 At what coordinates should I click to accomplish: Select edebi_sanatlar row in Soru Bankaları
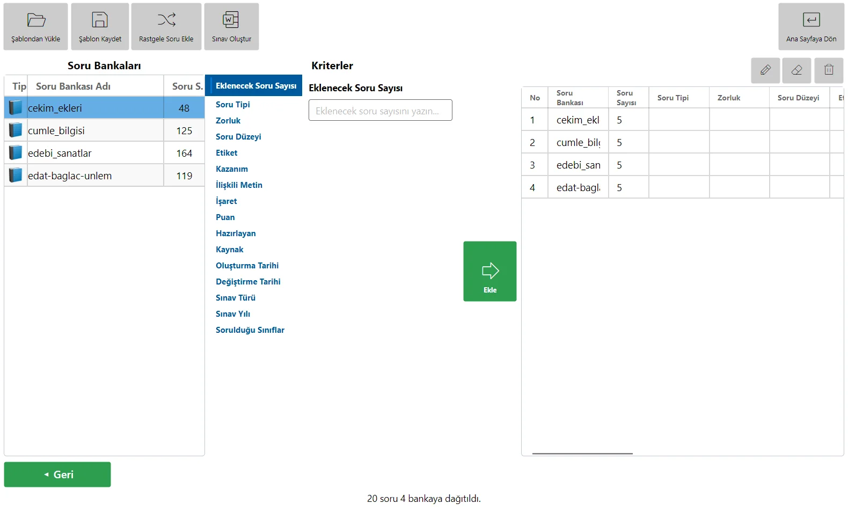(x=104, y=153)
